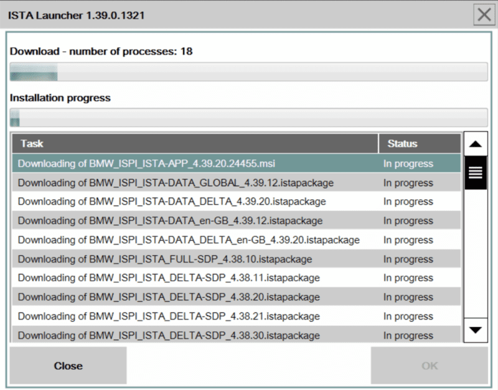The width and height of the screenshot is (498, 390).
Task: Click the Download number of processes: 18 label
Action: coord(101,52)
